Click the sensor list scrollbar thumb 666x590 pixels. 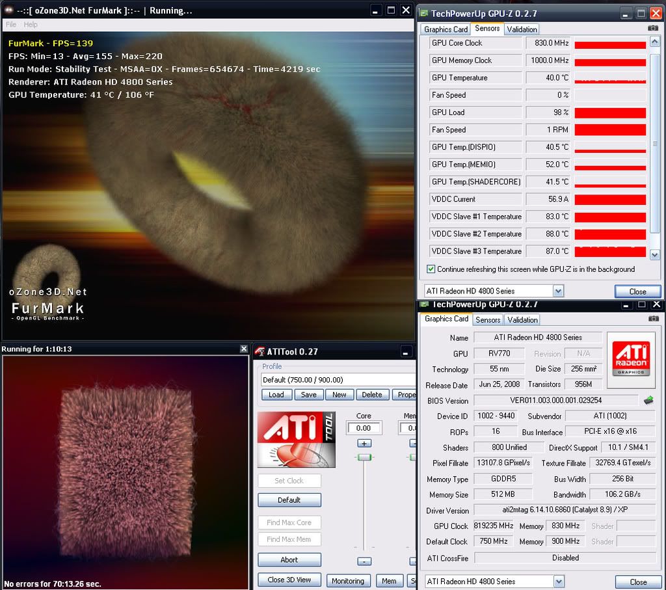[654, 144]
